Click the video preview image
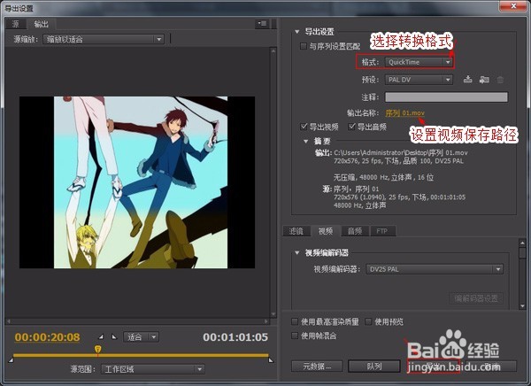 coord(137,182)
